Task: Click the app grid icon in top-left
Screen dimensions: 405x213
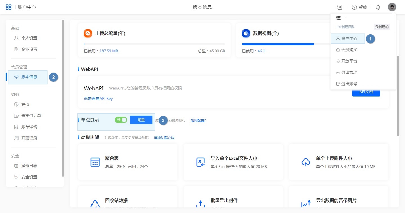Action: [9, 7]
